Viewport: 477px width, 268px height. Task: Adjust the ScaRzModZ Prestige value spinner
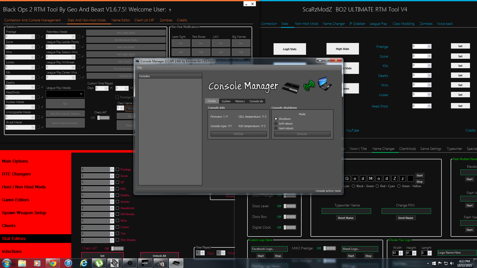point(429,46)
